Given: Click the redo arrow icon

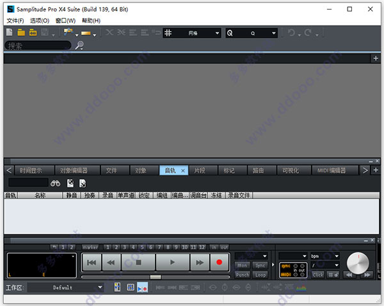Looking at the screenshot, I should [308, 33].
